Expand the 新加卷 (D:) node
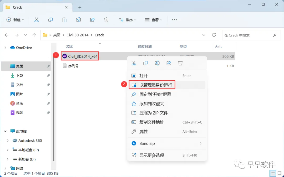The width and height of the screenshot is (284, 177). (x=8, y=159)
